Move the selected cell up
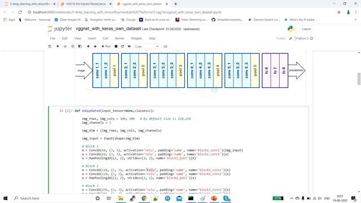This screenshot has width=361, height=203. pos(88,46)
